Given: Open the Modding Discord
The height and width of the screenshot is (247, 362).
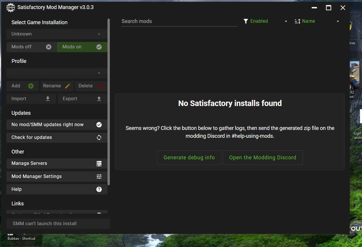Looking at the screenshot, I should point(263,158).
